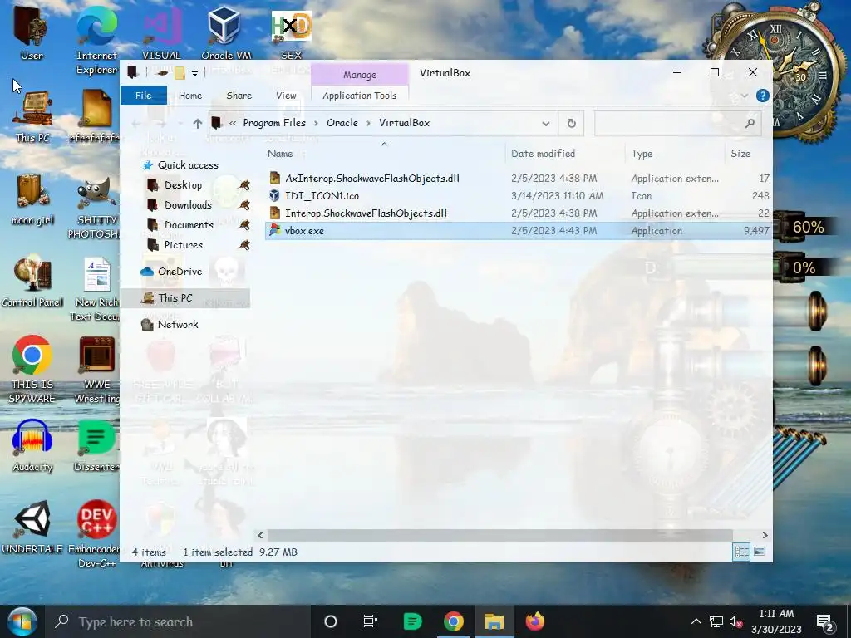Go up to the Oracle folder
Screen dimensions: 851x638
[x=198, y=124]
